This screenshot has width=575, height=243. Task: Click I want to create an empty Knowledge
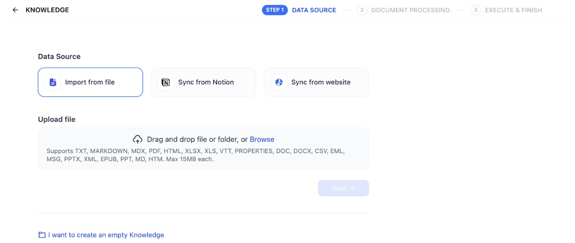coord(106,235)
